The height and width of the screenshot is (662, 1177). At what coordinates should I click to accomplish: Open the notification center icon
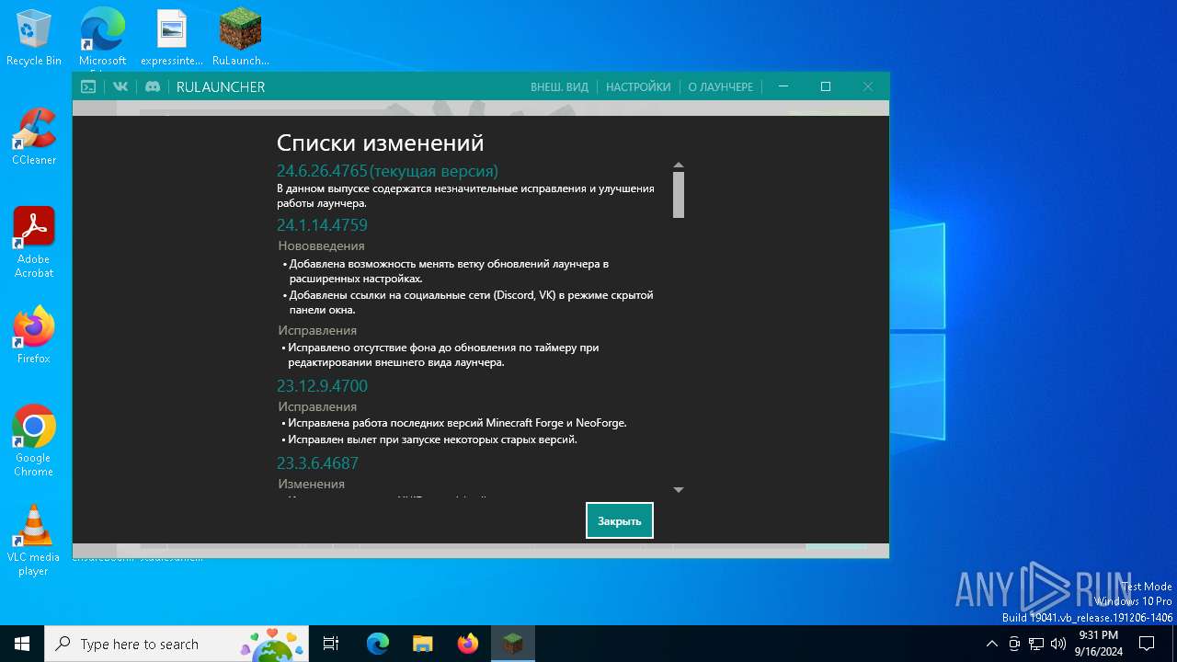(x=1147, y=644)
